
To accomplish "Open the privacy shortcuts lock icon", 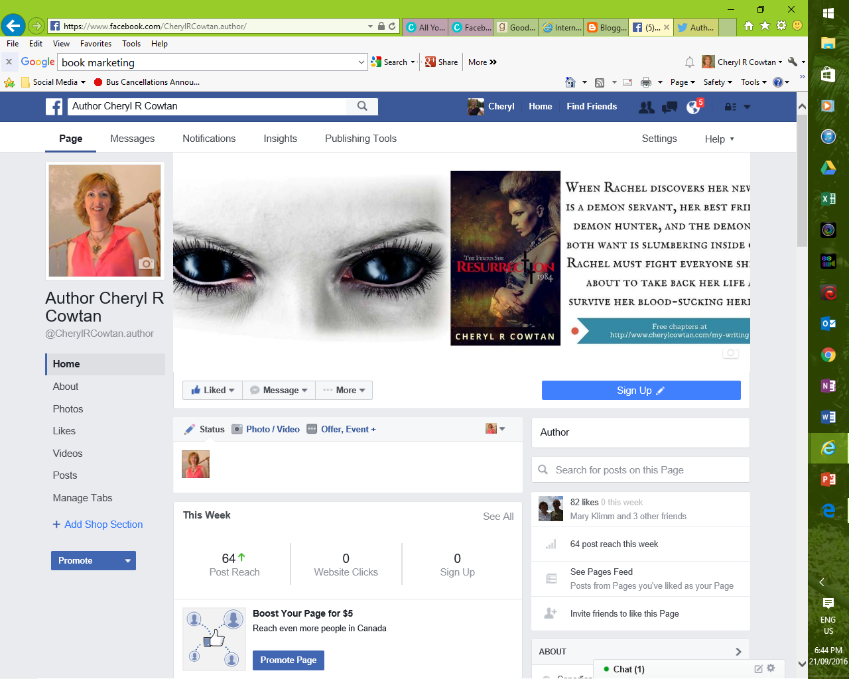I will 730,107.
